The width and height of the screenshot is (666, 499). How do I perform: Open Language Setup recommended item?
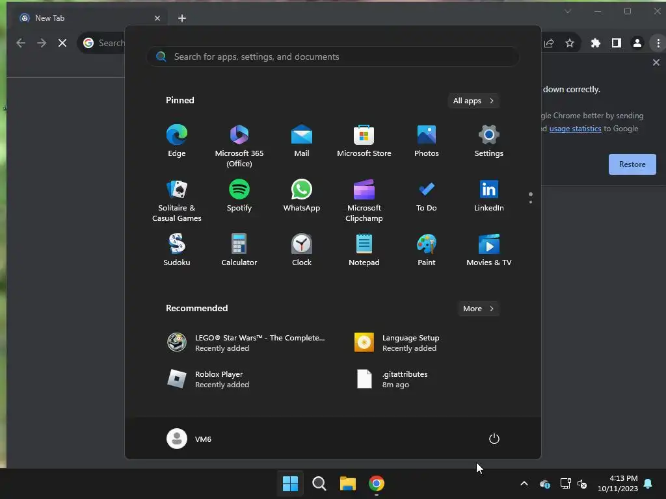(397, 343)
